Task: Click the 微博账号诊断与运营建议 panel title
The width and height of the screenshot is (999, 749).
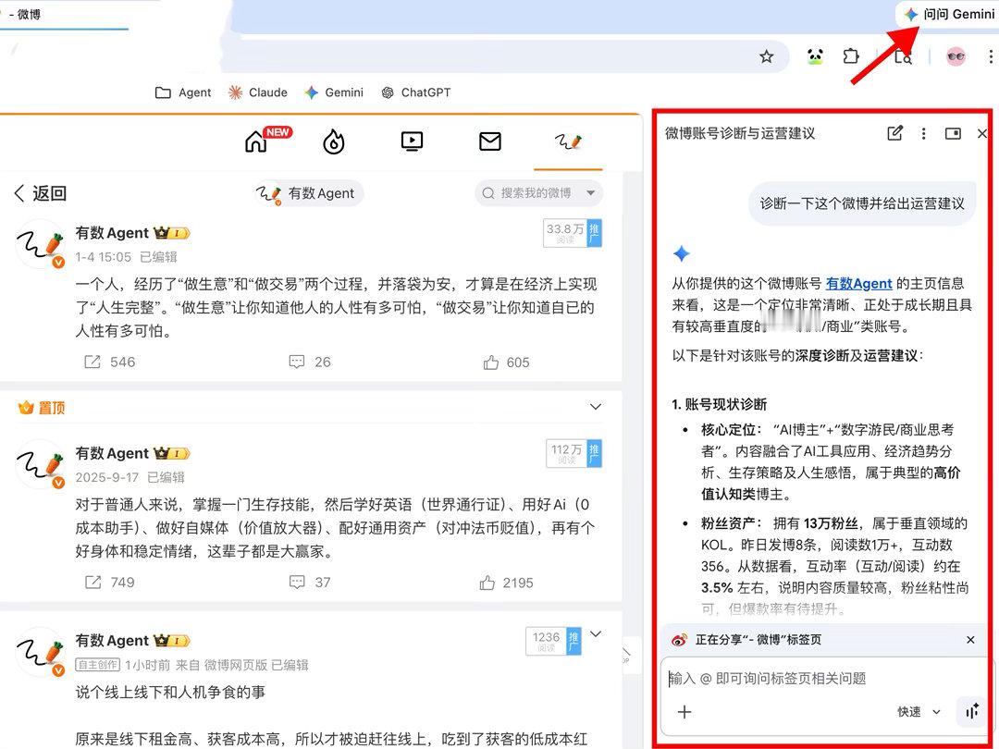Action: coord(740,133)
